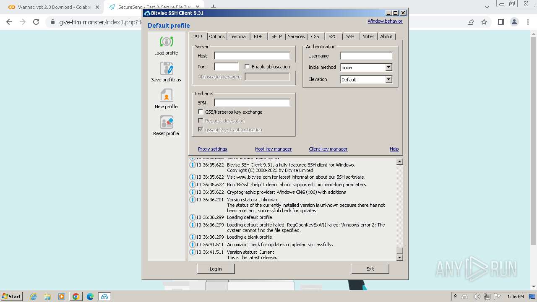Open the Elevation dropdown
The width and height of the screenshot is (537, 302).
388,79
